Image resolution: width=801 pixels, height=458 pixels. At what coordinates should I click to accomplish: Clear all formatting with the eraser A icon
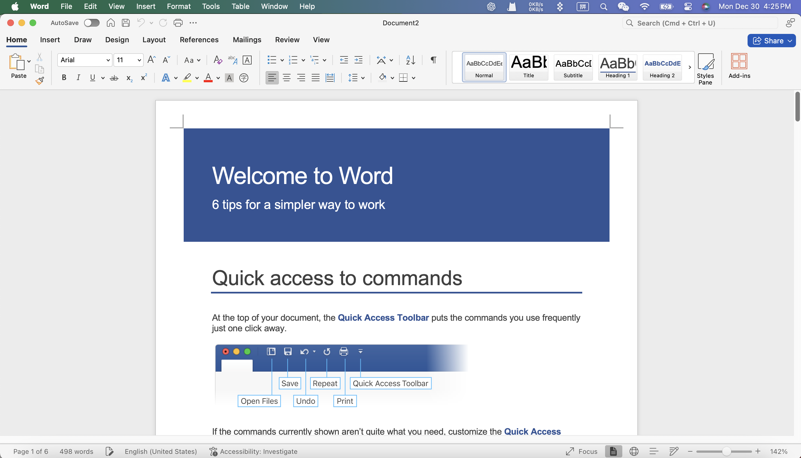tap(218, 60)
